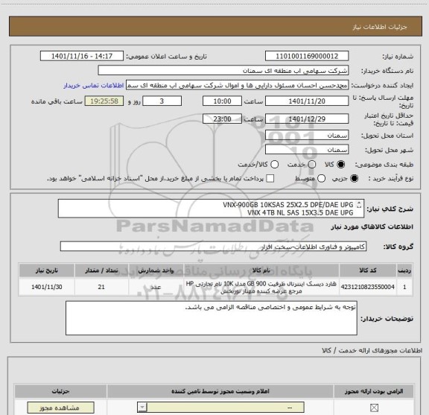Viewport: 429px width, 415px height.
Task: Click the need date cell 1401/11/30
Action: 46,287
